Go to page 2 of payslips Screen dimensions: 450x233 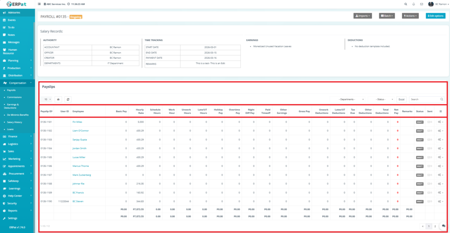tap(435, 226)
